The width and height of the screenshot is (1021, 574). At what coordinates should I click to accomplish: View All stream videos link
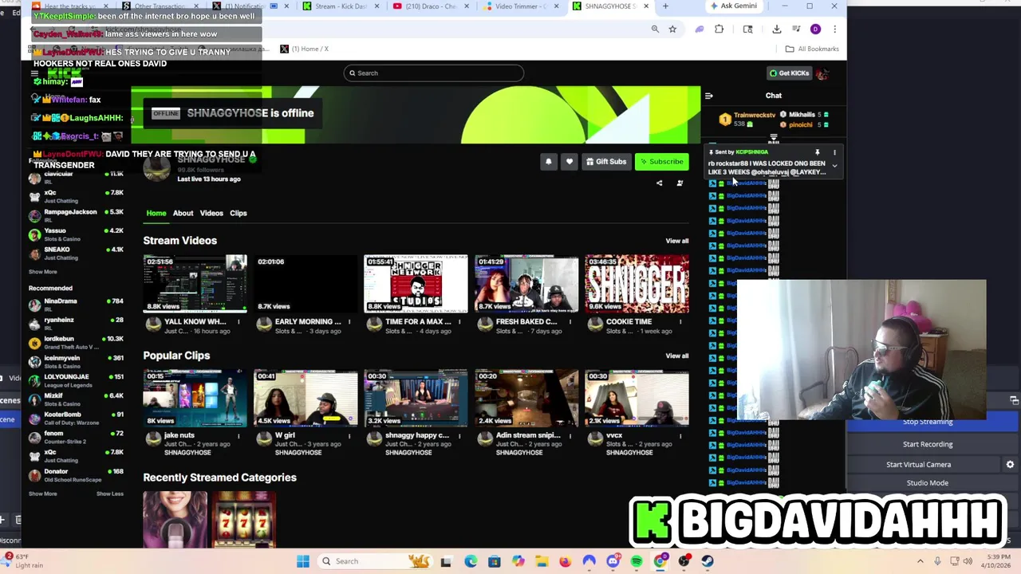(x=677, y=241)
